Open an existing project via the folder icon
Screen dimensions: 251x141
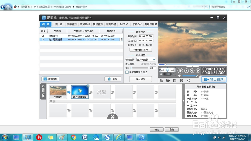coord(168,81)
